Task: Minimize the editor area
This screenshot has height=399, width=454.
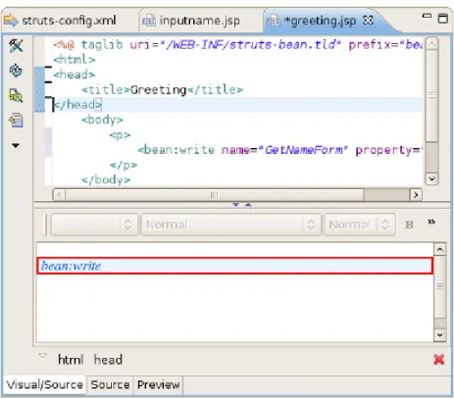Action: pos(427,16)
